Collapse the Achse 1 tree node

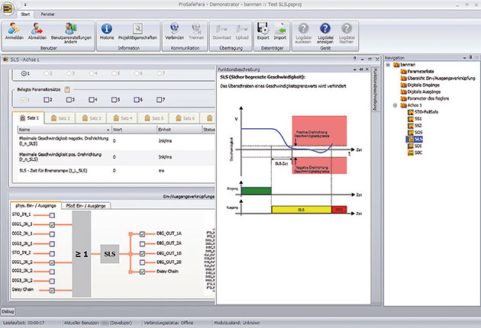click(x=395, y=105)
